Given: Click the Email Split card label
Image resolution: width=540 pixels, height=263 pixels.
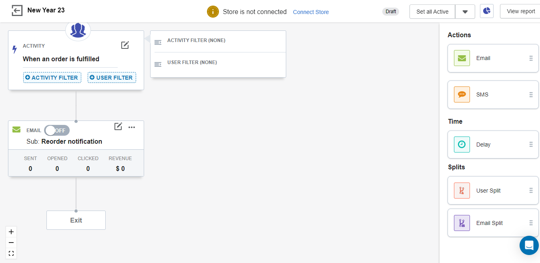Looking at the screenshot, I should (490, 223).
